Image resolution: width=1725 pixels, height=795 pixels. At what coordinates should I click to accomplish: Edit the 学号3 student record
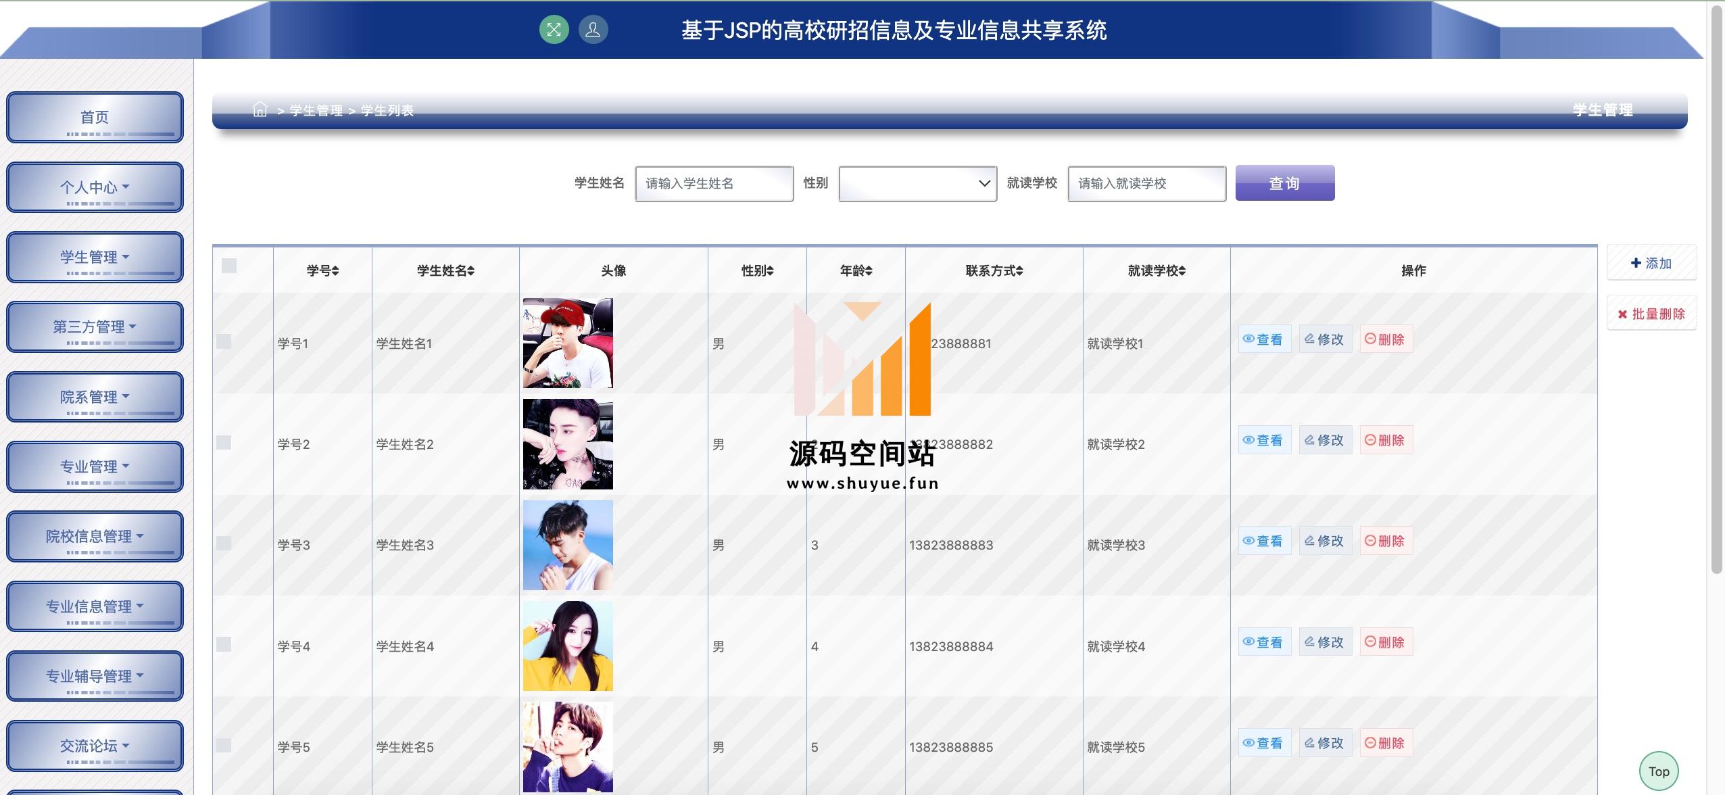(1325, 541)
